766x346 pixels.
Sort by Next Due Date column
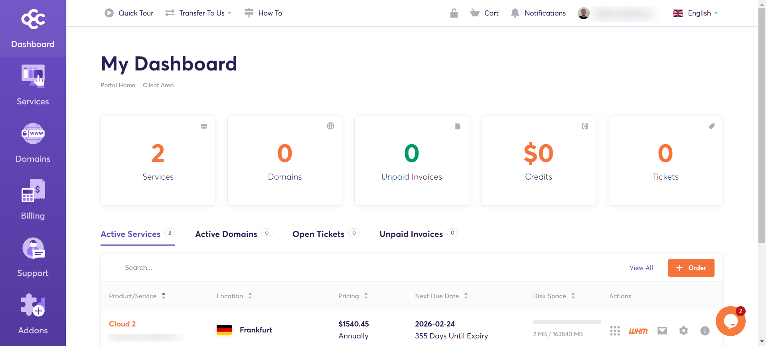pos(441,296)
